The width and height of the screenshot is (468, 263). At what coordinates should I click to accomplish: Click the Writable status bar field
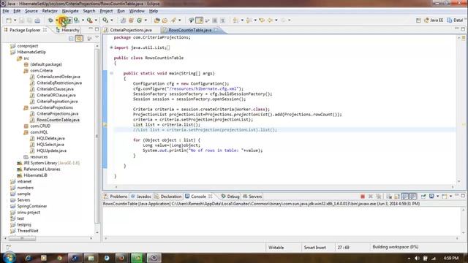coord(276,248)
